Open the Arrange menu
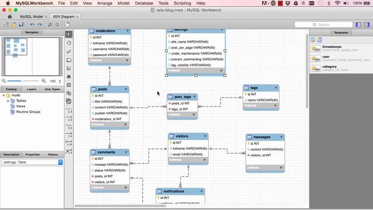This screenshot has height=210, width=373. [x=105, y=3]
